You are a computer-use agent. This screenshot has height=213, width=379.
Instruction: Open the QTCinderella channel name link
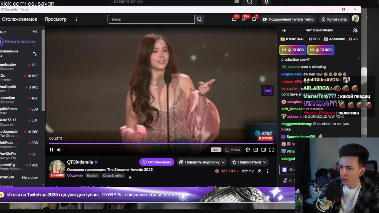[x=80, y=162]
